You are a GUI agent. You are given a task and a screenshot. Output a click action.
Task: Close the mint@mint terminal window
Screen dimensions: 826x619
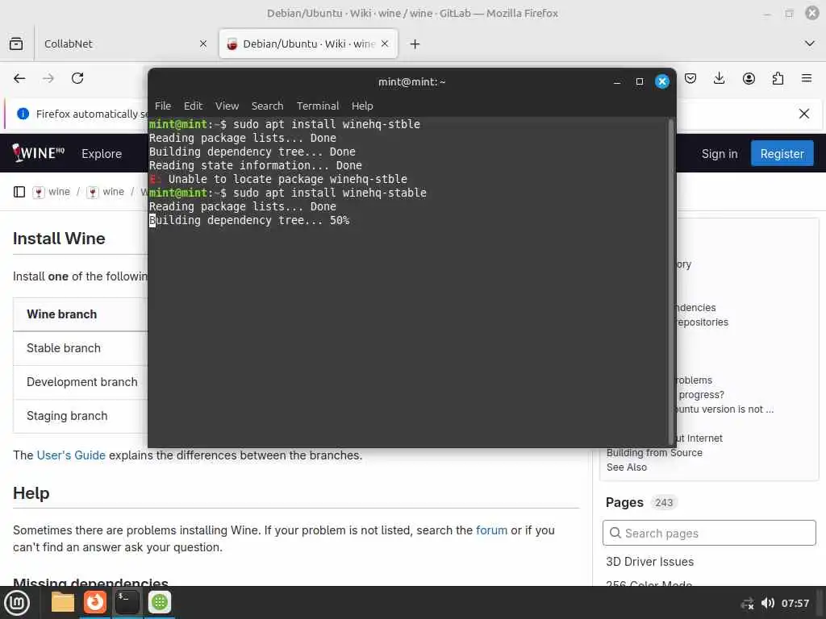pyautogui.click(x=662, y=81)
